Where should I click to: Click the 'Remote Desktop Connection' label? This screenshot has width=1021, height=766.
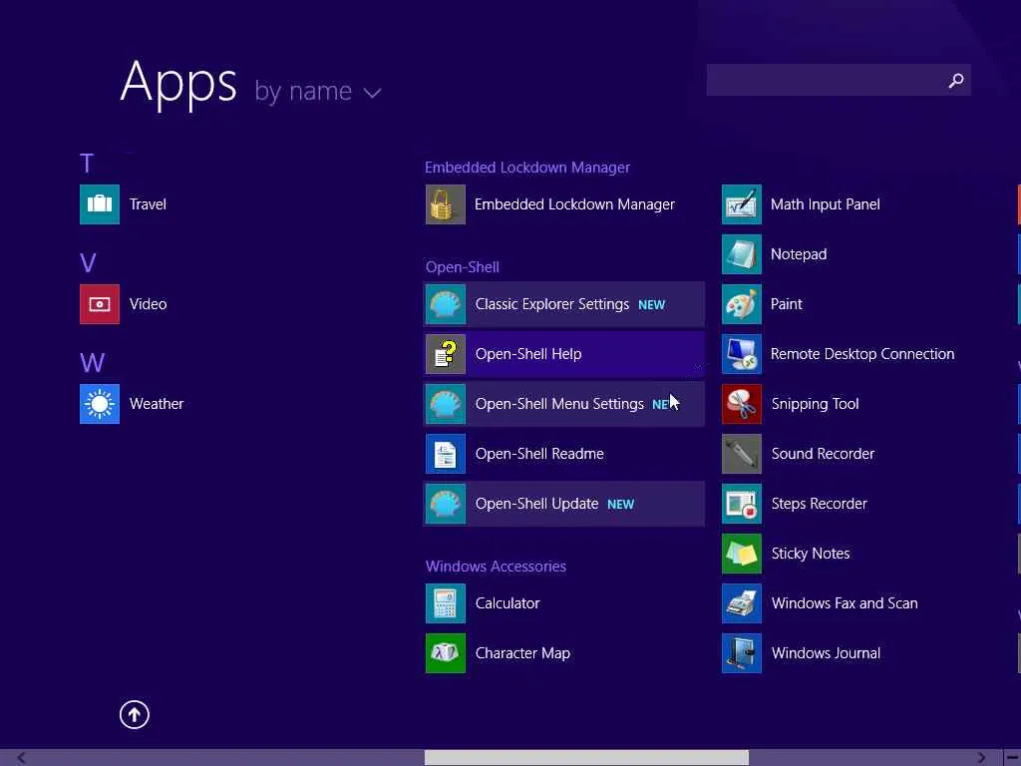pyautogui.click(x=862, y=354)
